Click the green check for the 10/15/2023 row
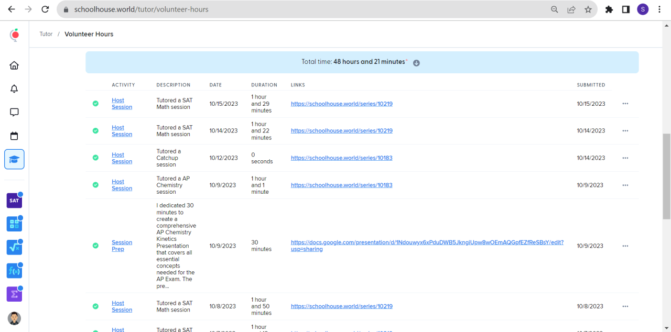This screenshot has width=671, height=332. pyautogui.click(x=95, y=104)
